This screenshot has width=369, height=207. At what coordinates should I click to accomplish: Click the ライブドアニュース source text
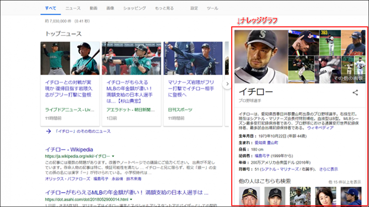point(70,110)
